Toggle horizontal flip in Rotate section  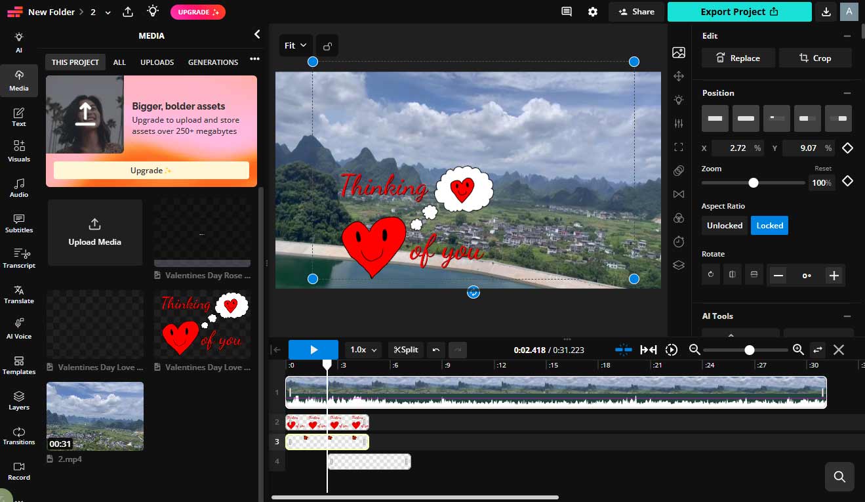click(x=732, y=275)
